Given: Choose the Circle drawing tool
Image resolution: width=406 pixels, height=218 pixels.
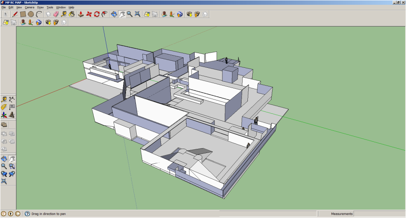Looking at the screenshot, I should coord(31,14).
